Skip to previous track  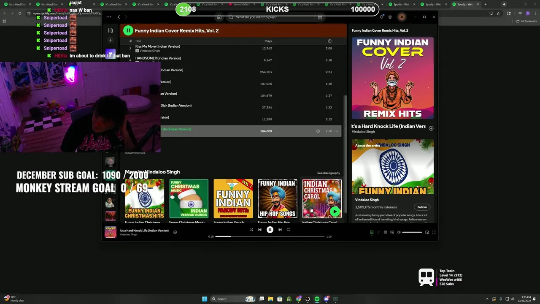[259, 230]
